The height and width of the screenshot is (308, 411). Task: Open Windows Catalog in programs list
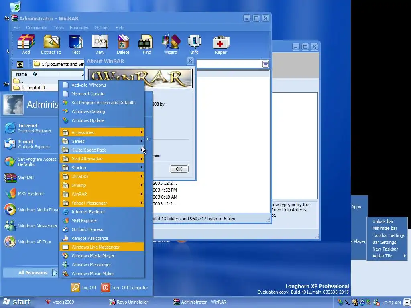(102, 111)
